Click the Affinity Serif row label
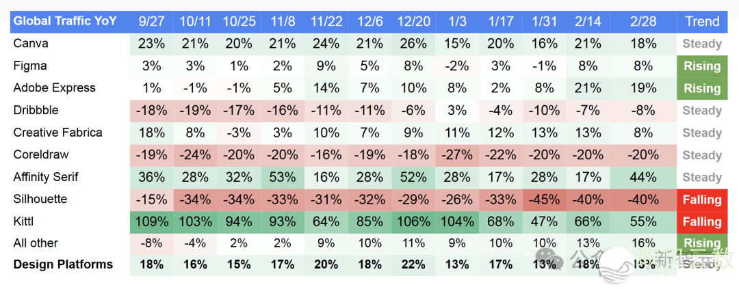This screenshot has height=289, width=739. (x=46, y=177)
